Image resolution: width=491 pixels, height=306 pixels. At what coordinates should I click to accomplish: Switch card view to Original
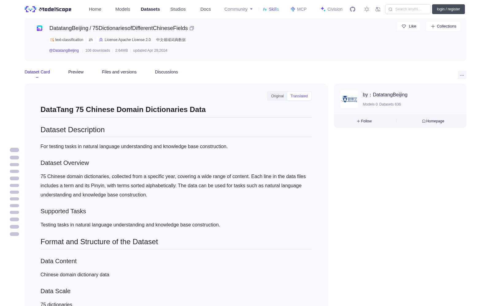[277, 96]
